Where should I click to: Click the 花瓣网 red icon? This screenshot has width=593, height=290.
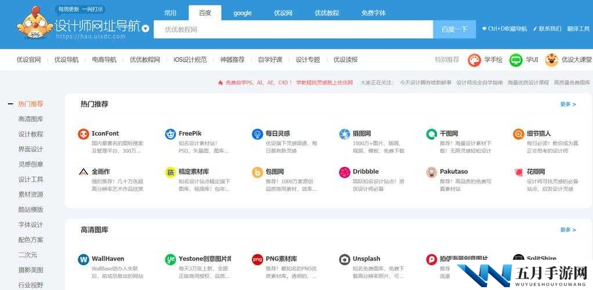coord(519,172)
